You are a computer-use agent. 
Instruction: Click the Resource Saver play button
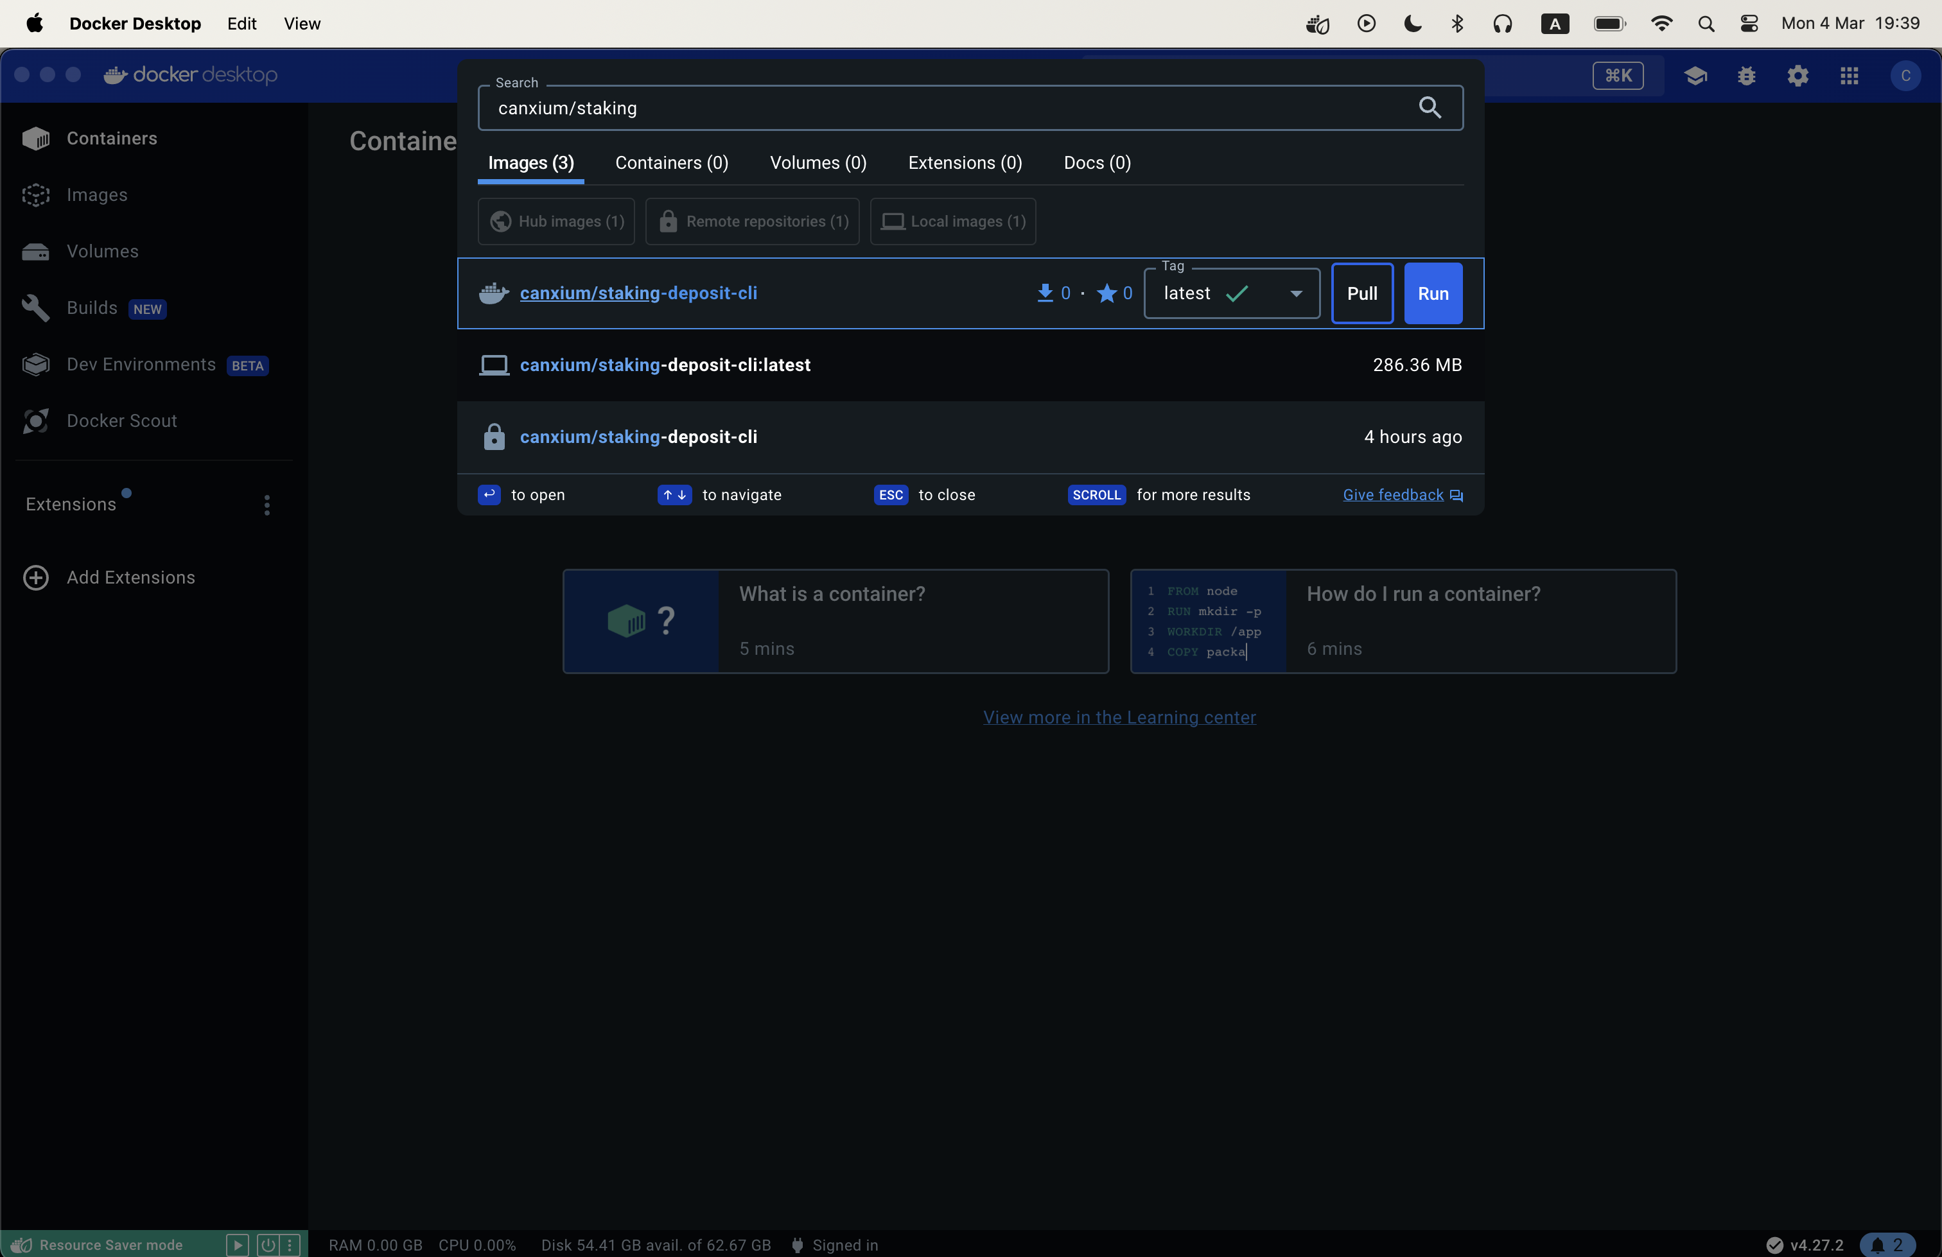pos(238,1245)
